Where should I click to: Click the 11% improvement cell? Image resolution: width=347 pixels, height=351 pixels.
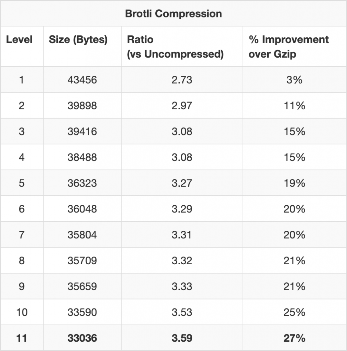(294, 106)
